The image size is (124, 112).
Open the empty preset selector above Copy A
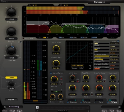tap(110, 107)
